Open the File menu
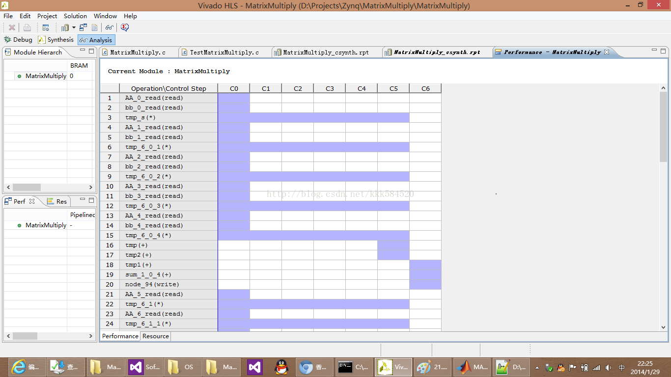This screenshot has height=377, width=671. pos(8,16)
